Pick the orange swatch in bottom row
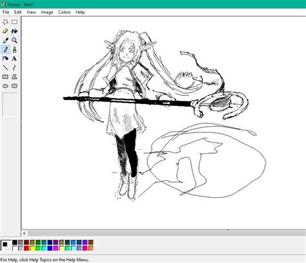This screenshot has width=306, height=263. [91, 248]
